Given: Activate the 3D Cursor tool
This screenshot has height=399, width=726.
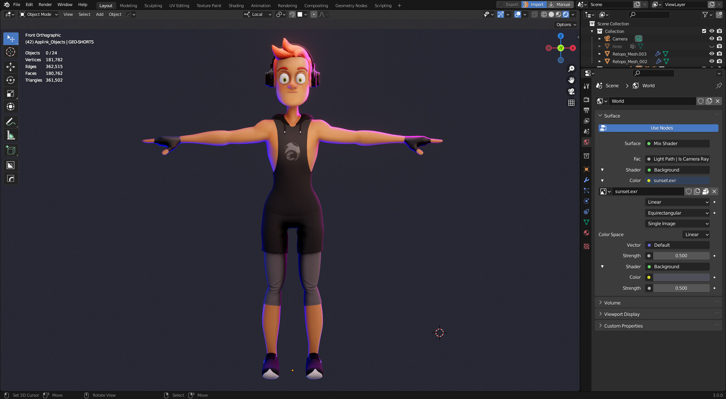Looking at the screenshot, I should (11, 52).
